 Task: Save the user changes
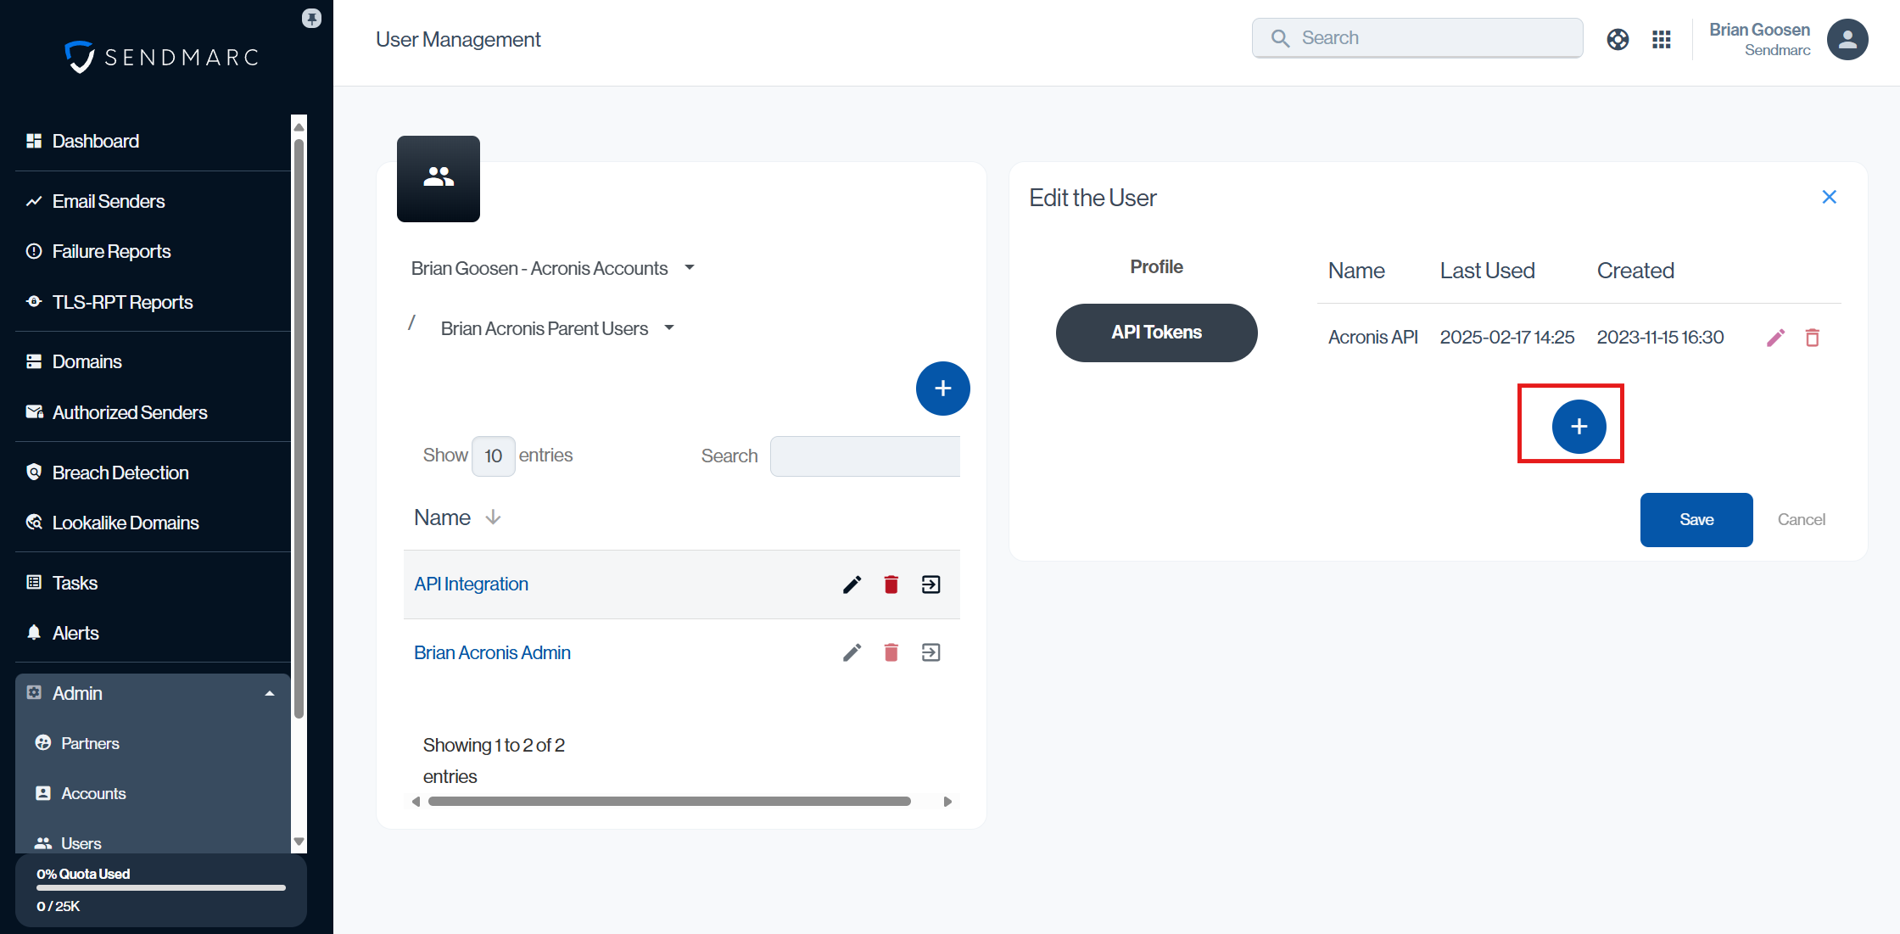pyautogui.click(x=1696, y=520)
